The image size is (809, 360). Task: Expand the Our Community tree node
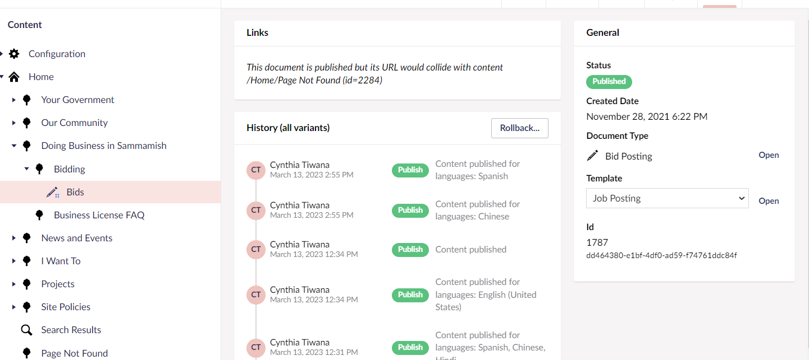pyautogui.click(x=13, y=123)
